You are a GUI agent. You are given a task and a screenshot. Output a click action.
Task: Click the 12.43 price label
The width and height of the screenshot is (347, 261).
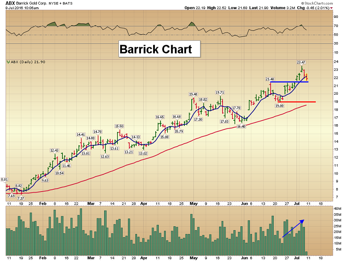[x=54, y=150]
